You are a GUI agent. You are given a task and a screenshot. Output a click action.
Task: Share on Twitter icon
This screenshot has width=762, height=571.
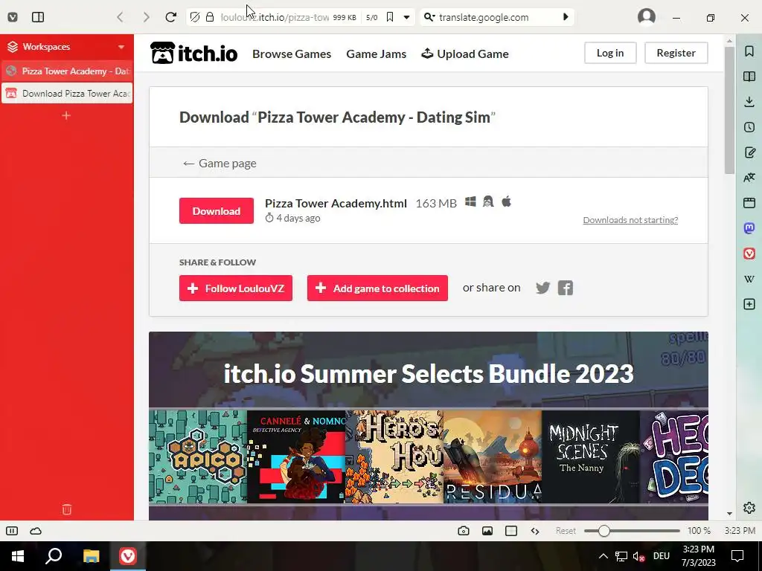(542, 288)
